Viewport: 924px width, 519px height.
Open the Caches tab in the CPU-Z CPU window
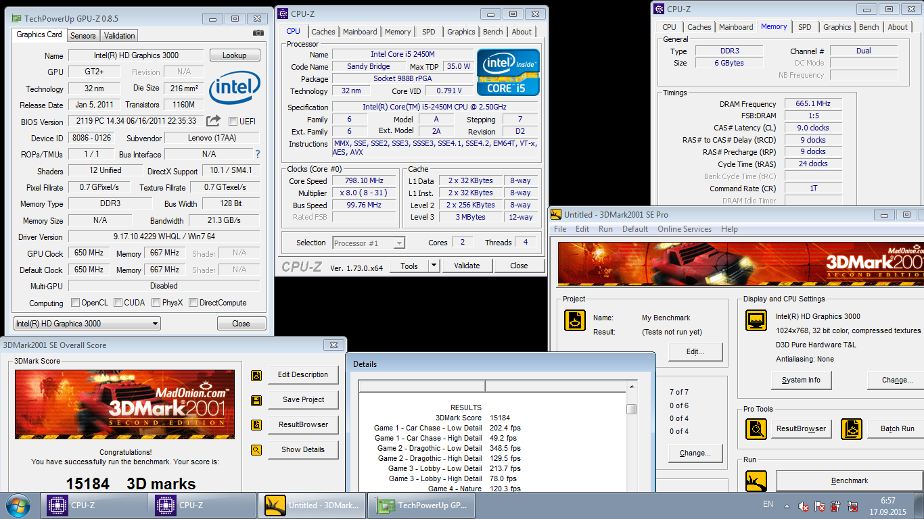[323, 32]
